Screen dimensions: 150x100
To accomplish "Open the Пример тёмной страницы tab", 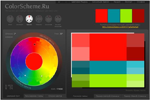I will point(135,96).
